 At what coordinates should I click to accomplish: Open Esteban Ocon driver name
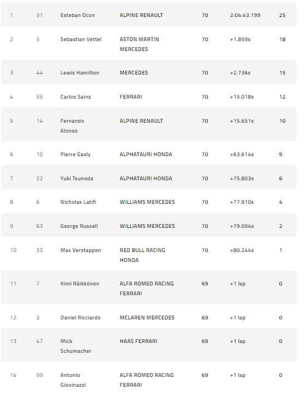click(78, 15)
